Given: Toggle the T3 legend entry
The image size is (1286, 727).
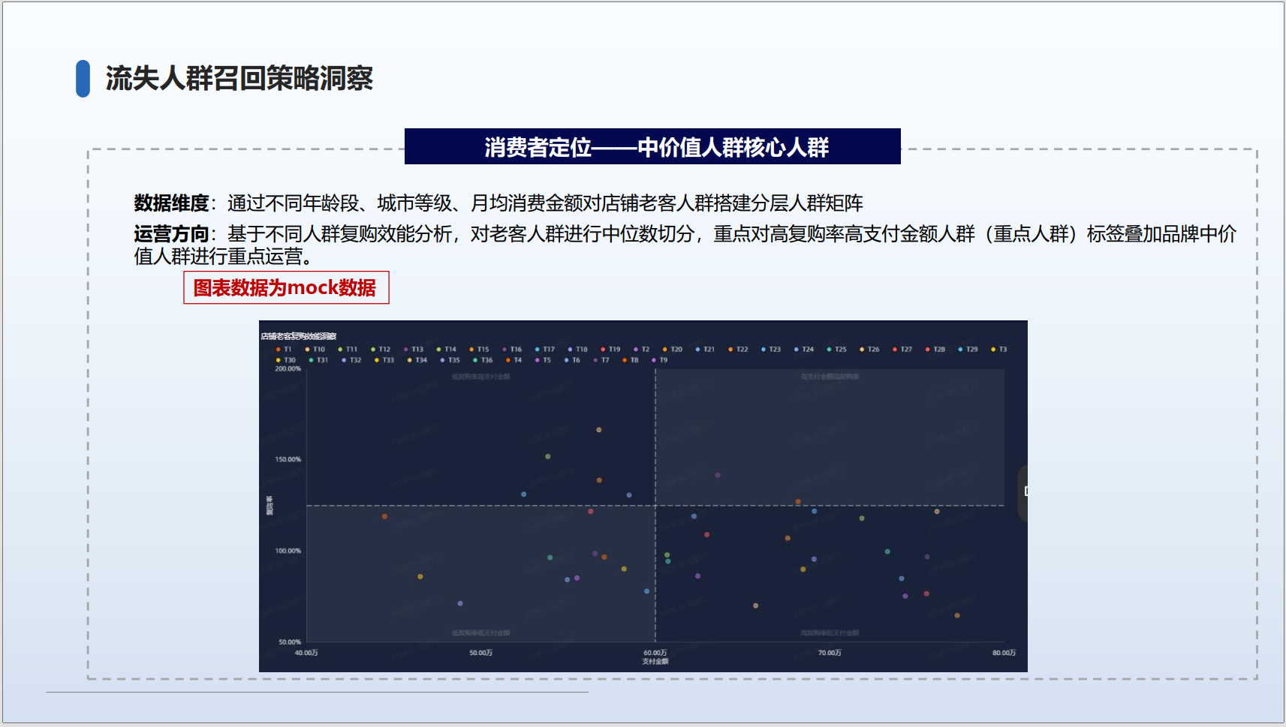Looking at the screenshot, I should [999, 350].
